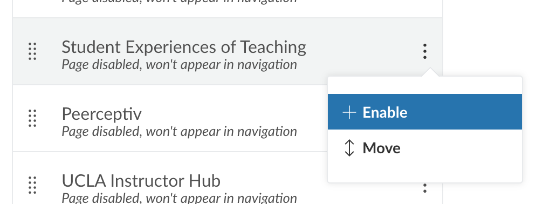Viewport: 536px width, 204px height.
Task: Click the disabled note under Student Experiences of Teaching
Action: (180, 65)
